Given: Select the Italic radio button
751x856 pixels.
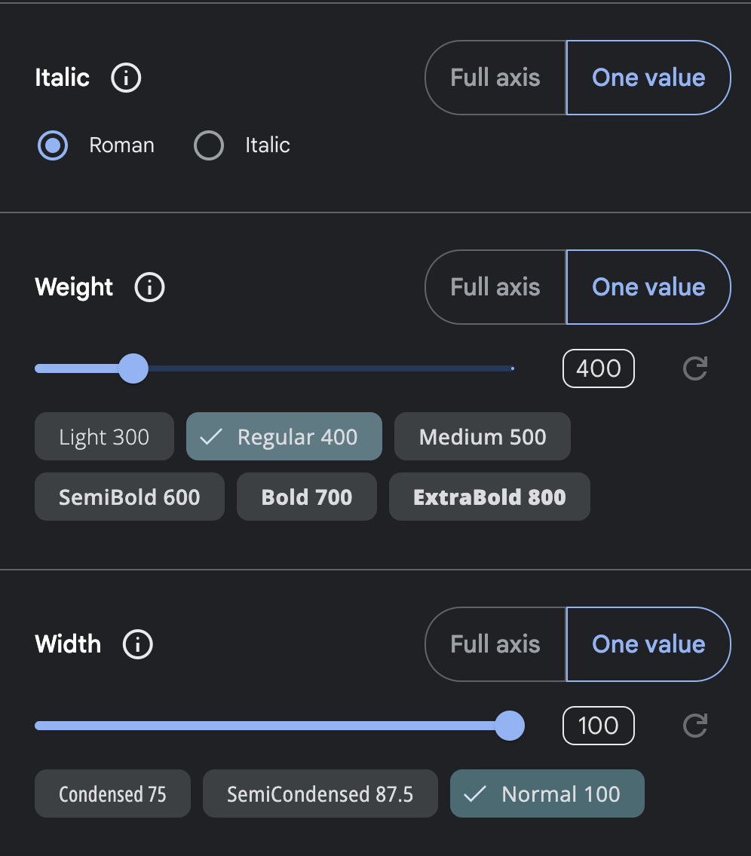Looking at the screenshot, I should tap(209, 145).
